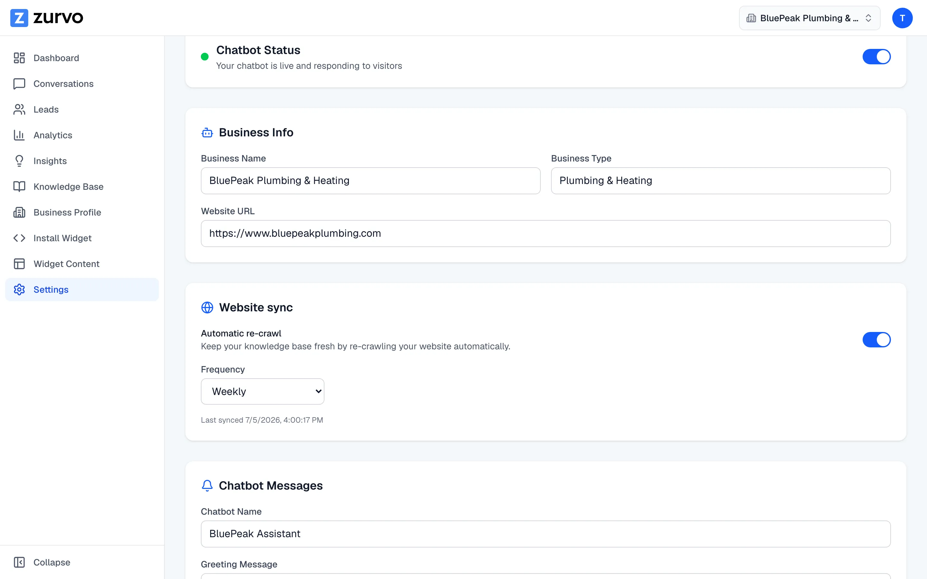Click the Greeting Message label
This screenshot has height=579, width=927.
pyautogui.click(x=239, y=565)
